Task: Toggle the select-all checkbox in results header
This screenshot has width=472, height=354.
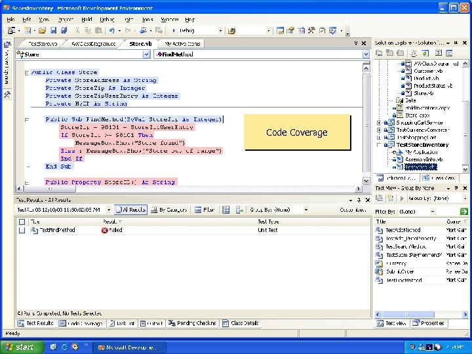Action: tap(22, 222)
